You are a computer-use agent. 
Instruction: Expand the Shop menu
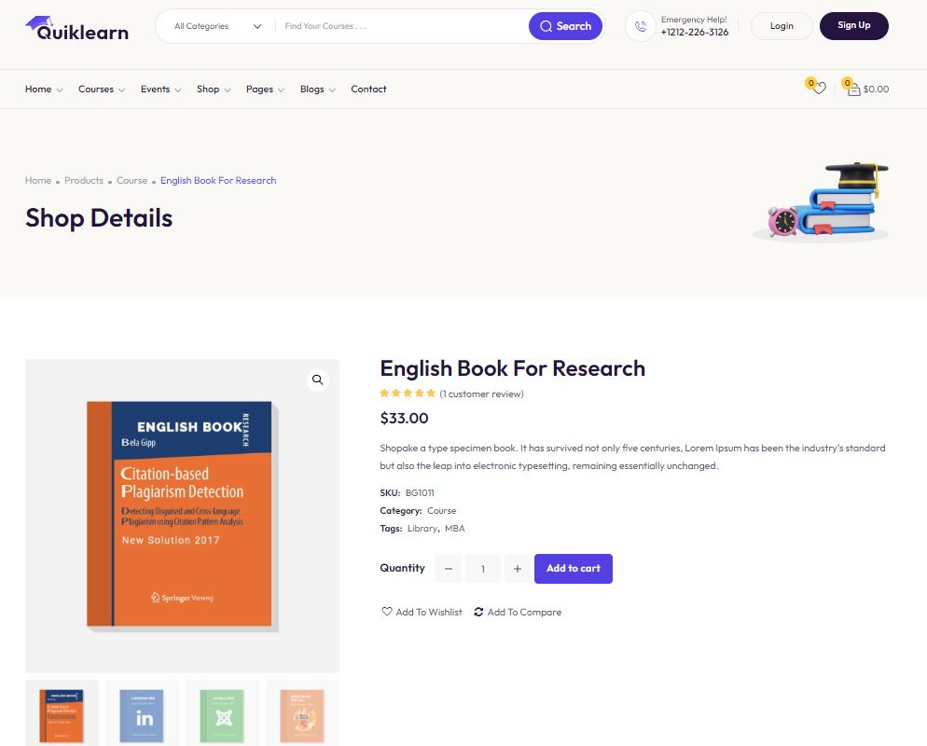[x=214, y=90]
